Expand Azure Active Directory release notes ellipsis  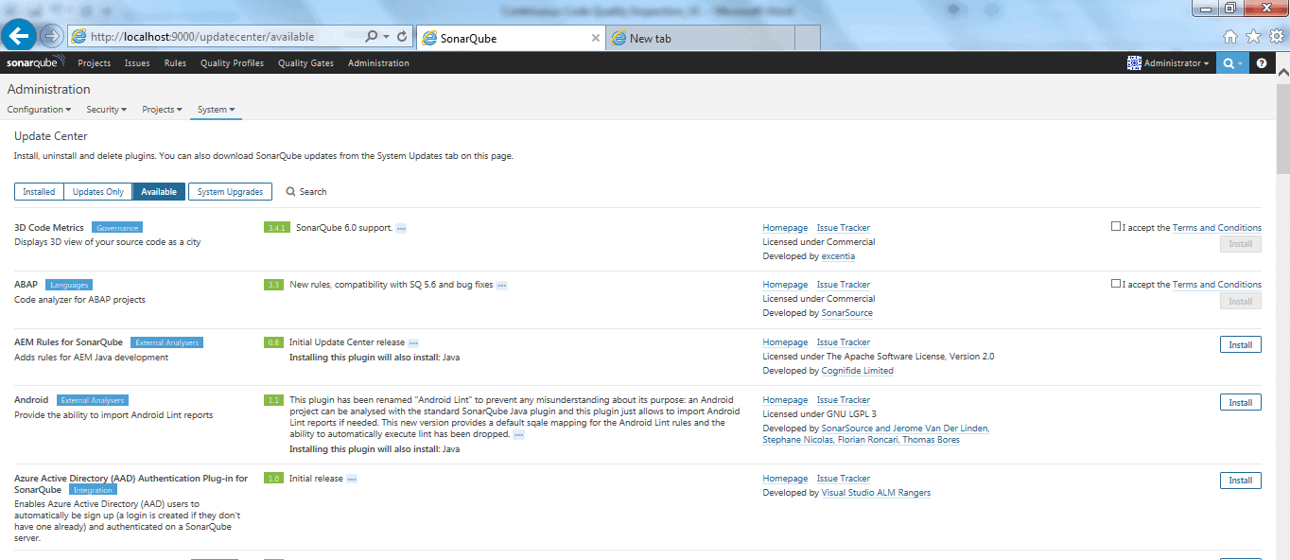click(351, 479)
